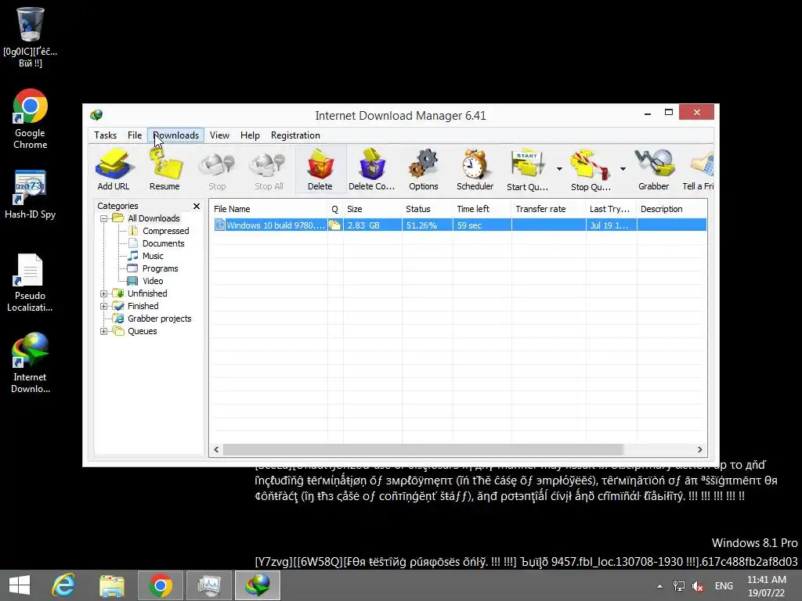The width and height of the screenshot is (802, 601).
Task: Click the 51.26% status cell
Action: pyautogui.click(x=427, y=225)
